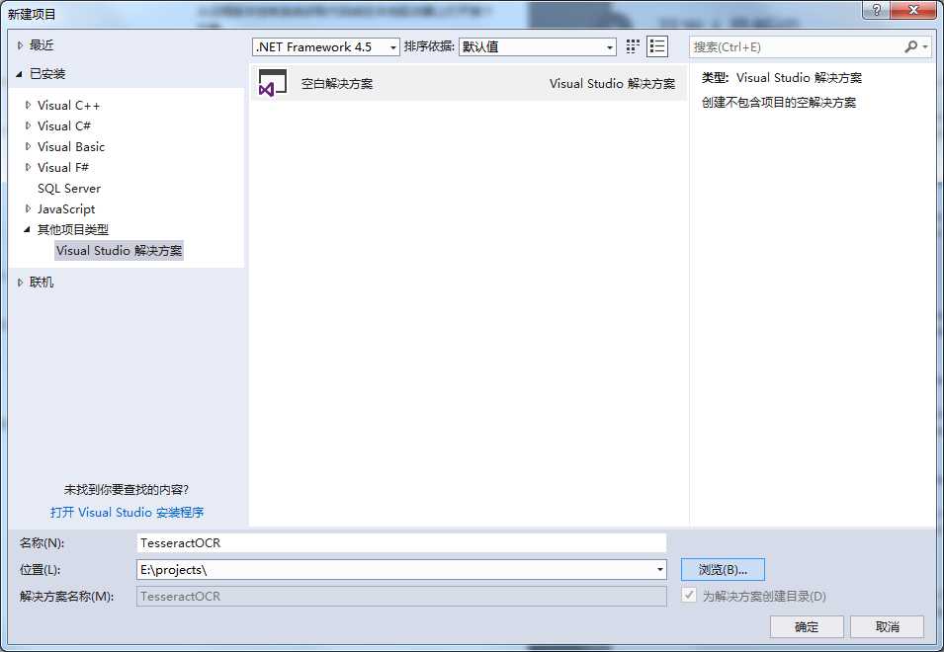
Task: Select 已安装 in the left pane
Action: tap(47, 74)
